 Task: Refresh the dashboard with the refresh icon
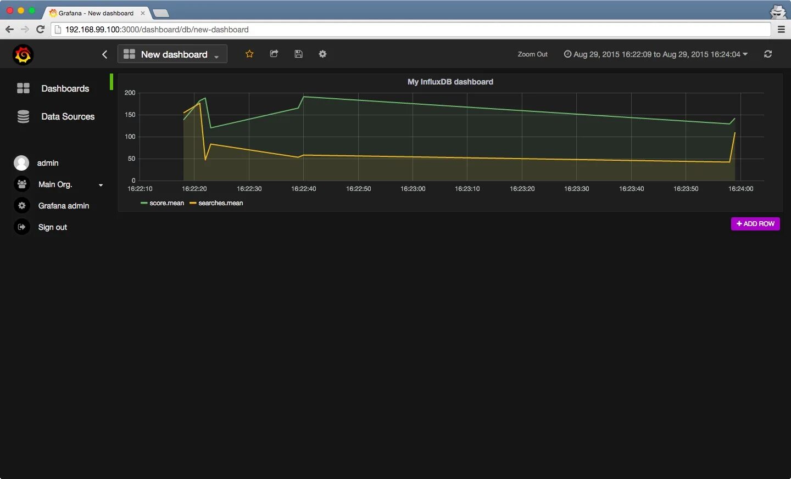768,54
